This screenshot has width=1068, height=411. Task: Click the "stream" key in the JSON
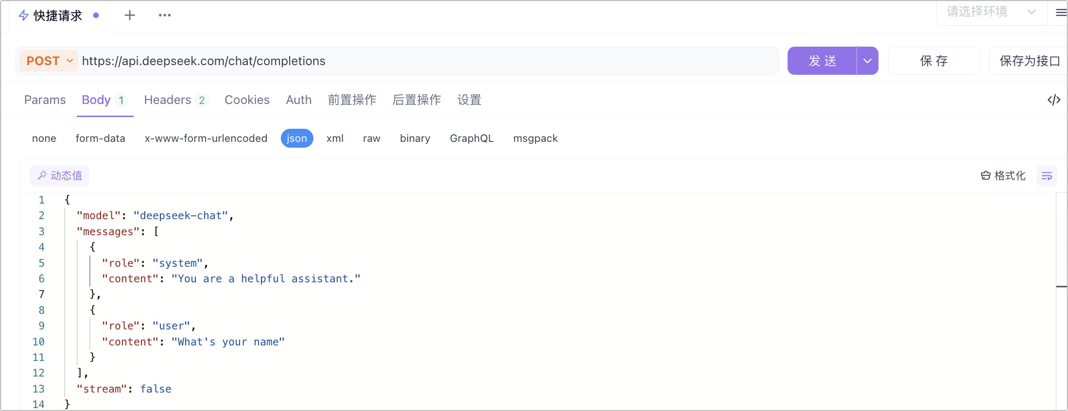click(102, 389)
